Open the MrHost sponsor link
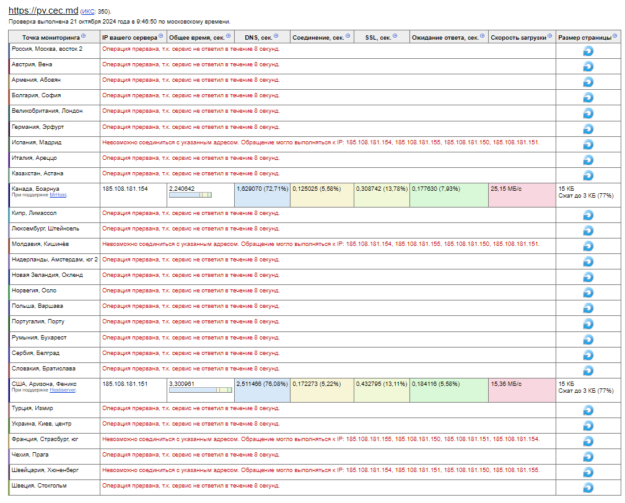This screenshot has width=625, height=503. tap(58, 195)
